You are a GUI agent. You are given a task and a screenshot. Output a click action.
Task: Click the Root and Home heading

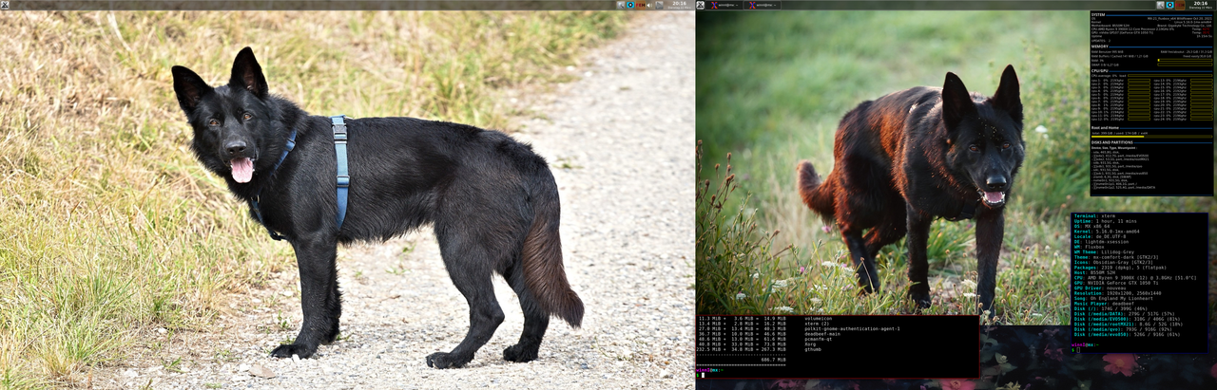(1106, 127)
